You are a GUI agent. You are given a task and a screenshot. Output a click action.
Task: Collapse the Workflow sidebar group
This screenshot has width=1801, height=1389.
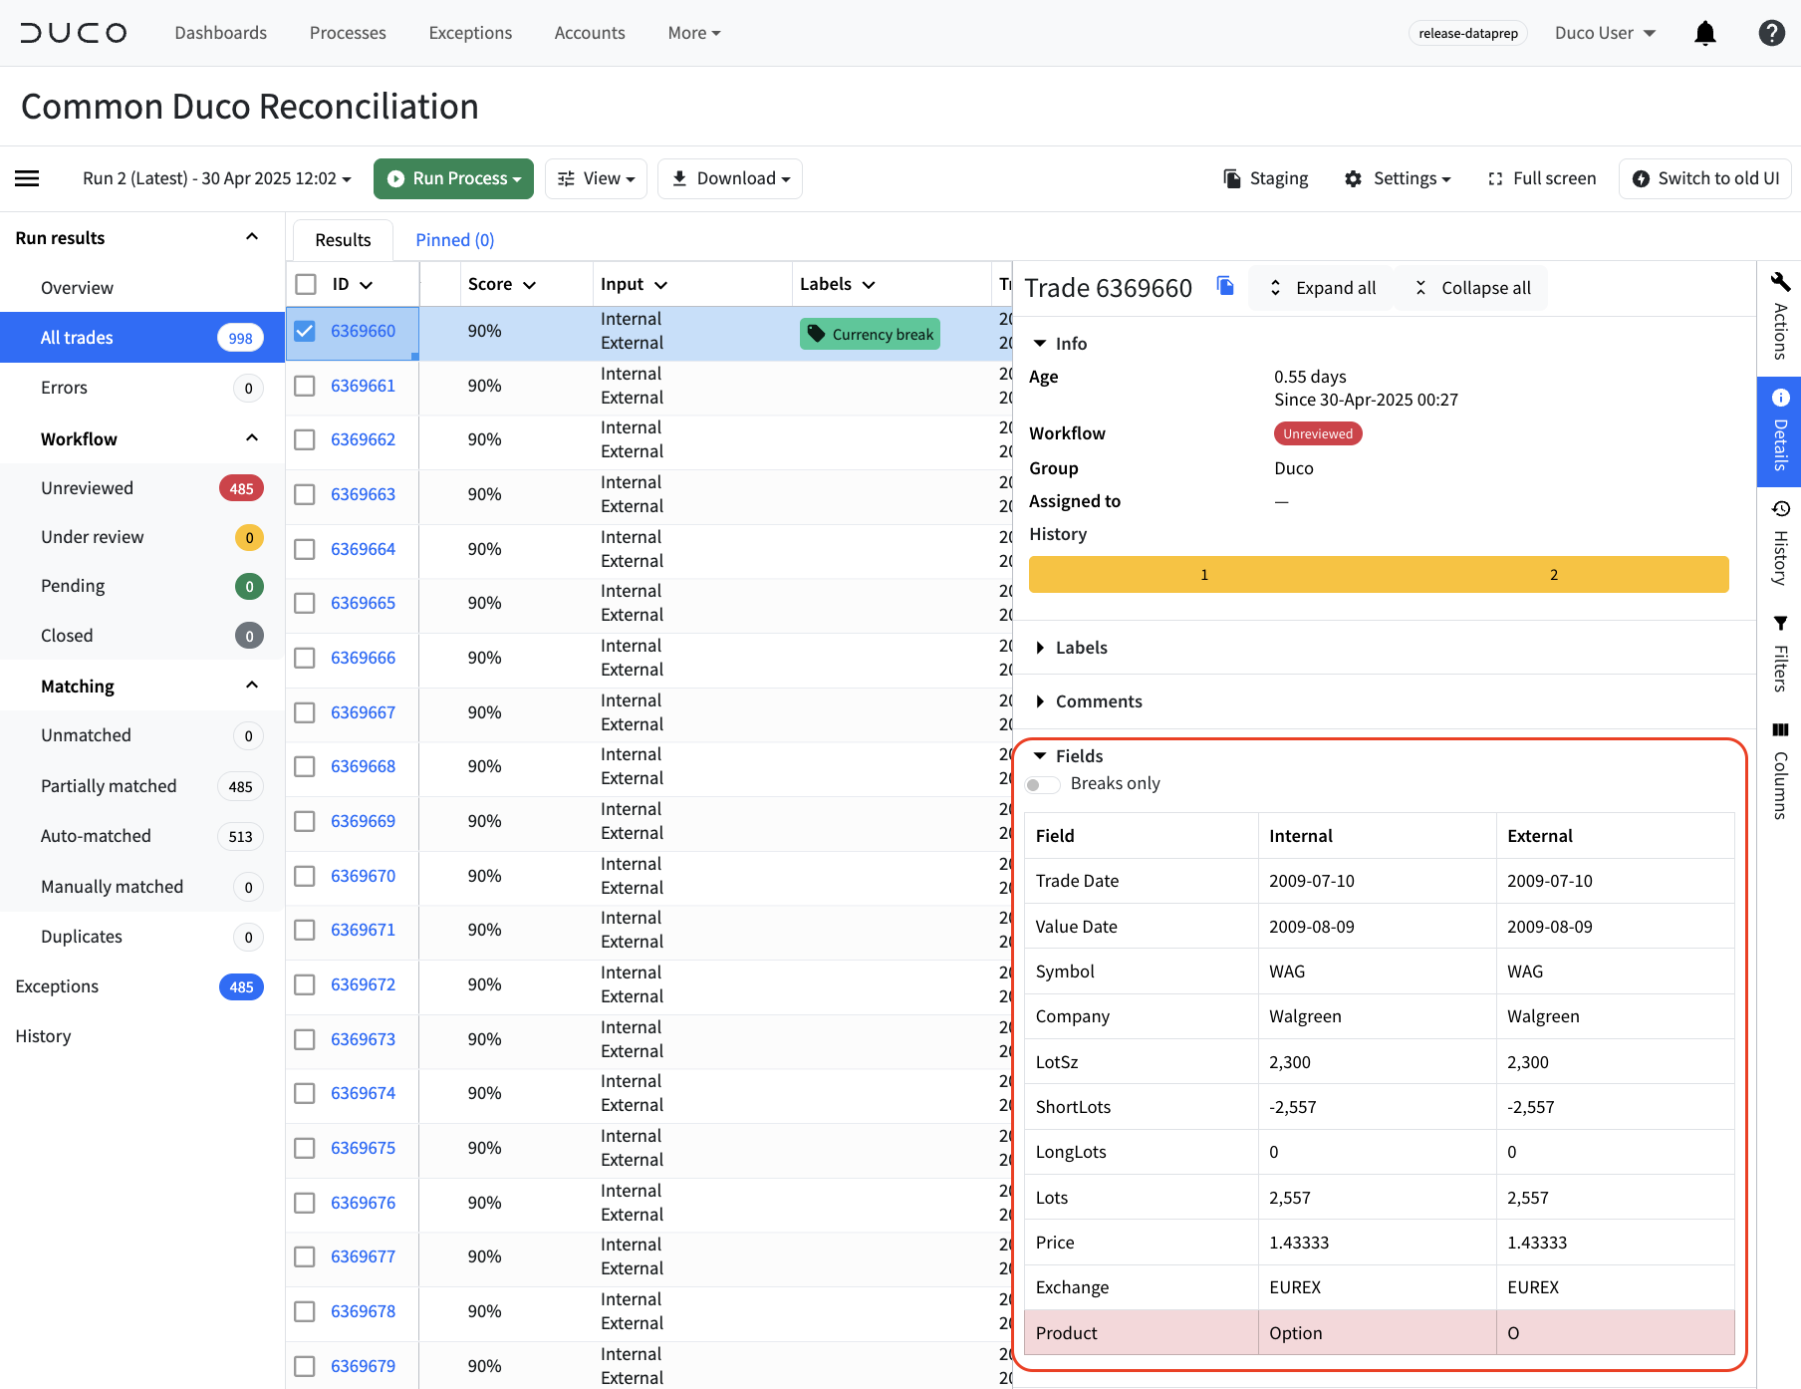click(x=252, y=438)
